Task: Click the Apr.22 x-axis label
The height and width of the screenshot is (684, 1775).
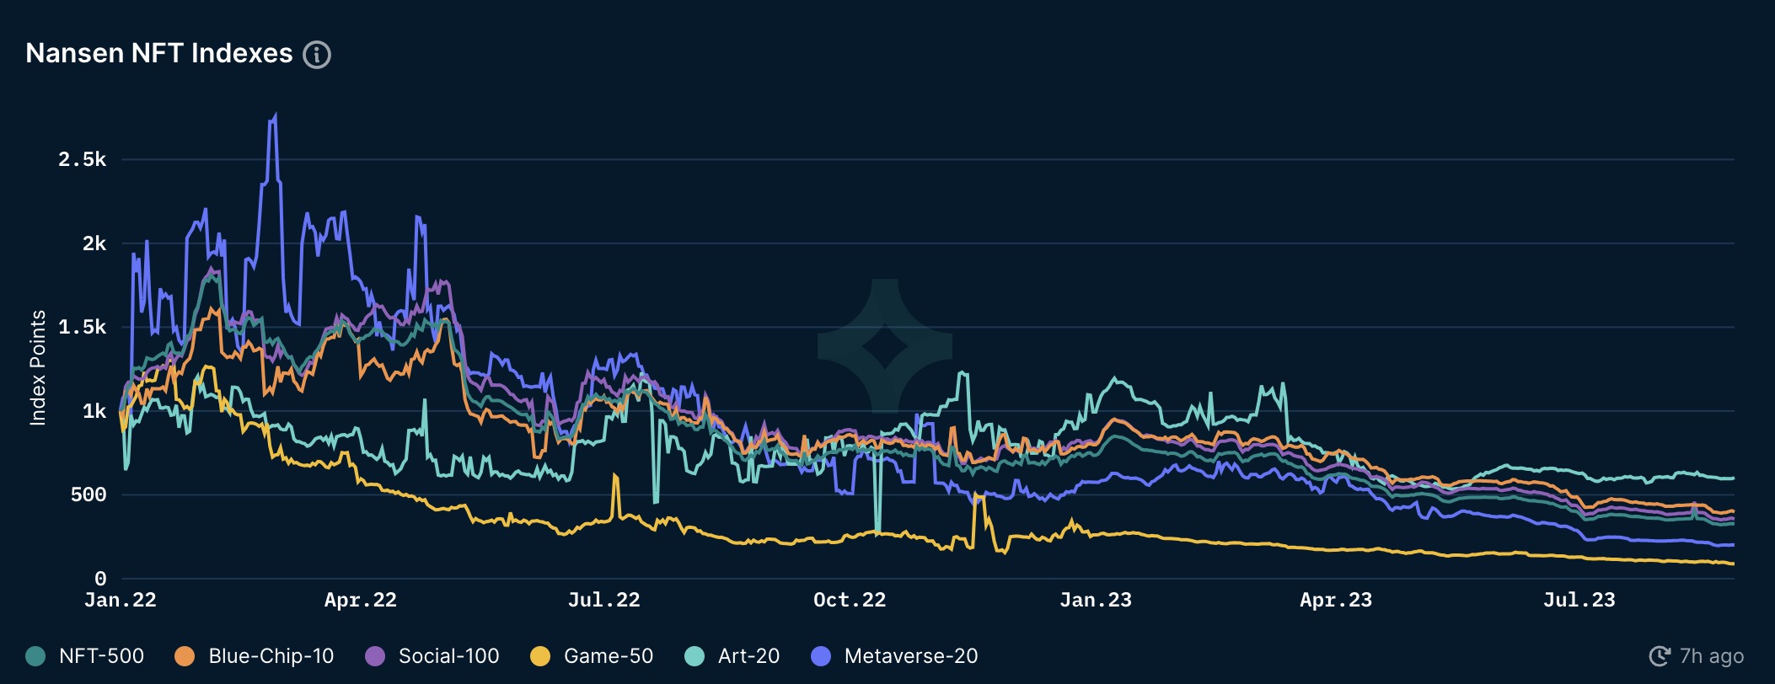Action: [x=361, y=600]
